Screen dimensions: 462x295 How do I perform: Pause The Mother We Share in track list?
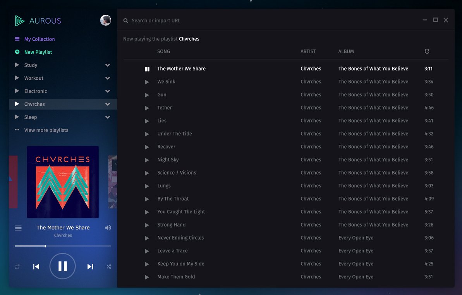147,69
